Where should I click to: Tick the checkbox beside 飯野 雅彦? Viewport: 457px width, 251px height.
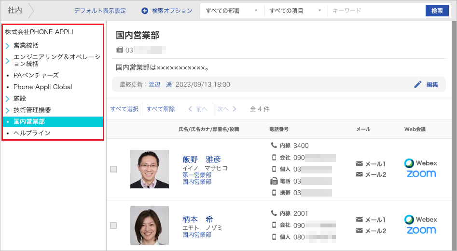[113, 169]
